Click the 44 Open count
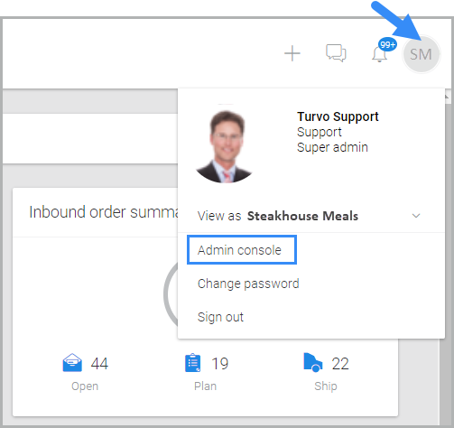Viewport: 454px width, 428px height. [x=99, y=363]
